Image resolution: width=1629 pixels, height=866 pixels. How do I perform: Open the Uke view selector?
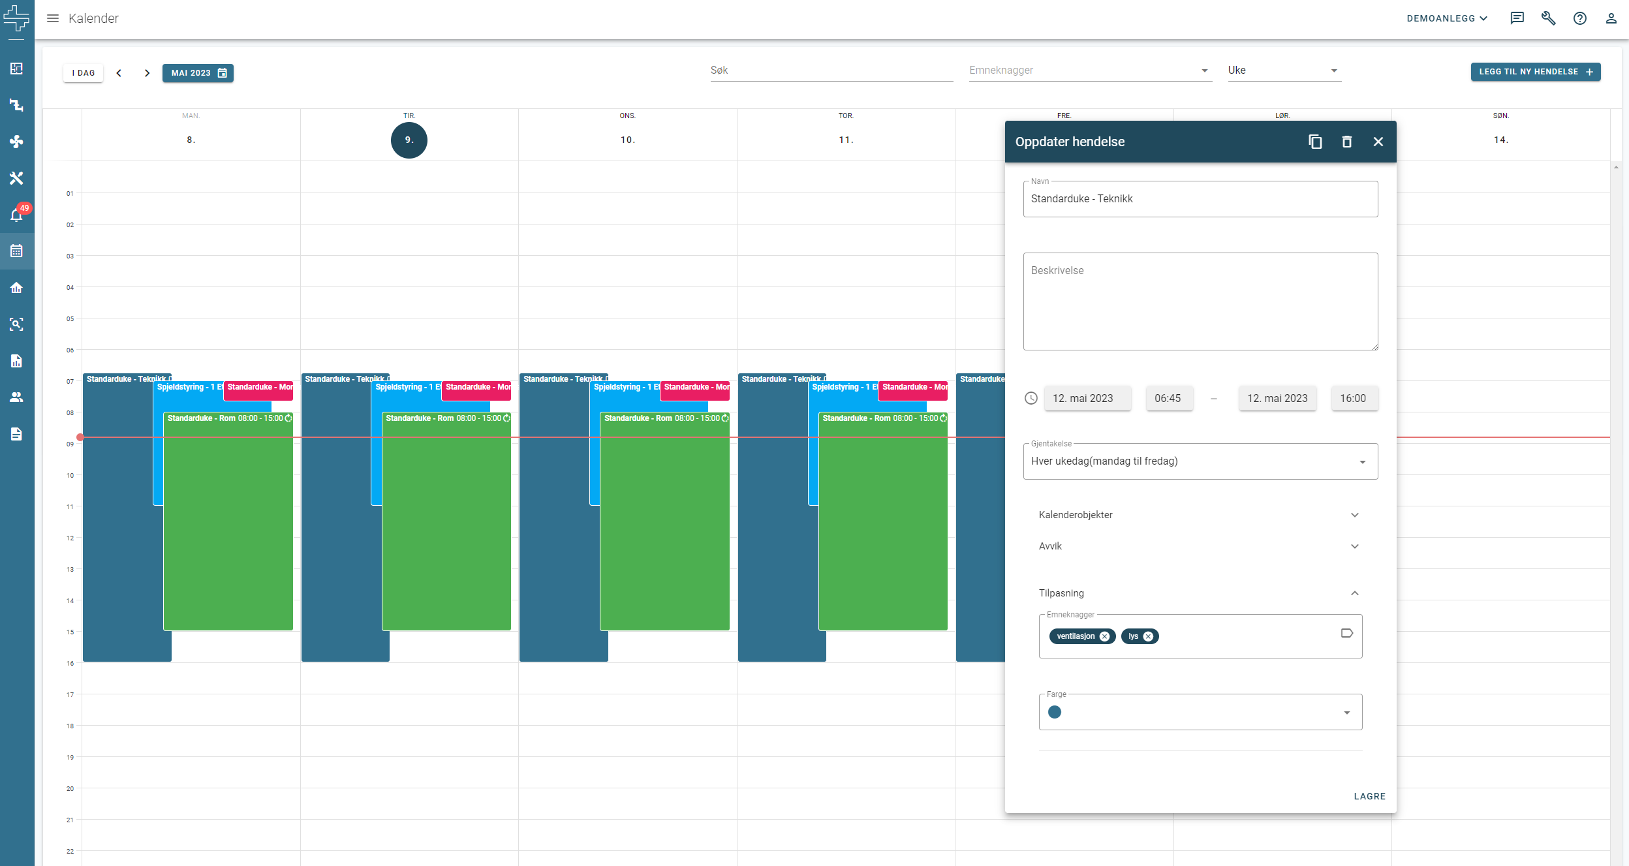pyautogui.click(x=1283, y=70)
